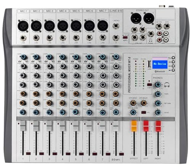
Task: Toggle the PFL button on channel 5
Action: [x=81, y=154]
